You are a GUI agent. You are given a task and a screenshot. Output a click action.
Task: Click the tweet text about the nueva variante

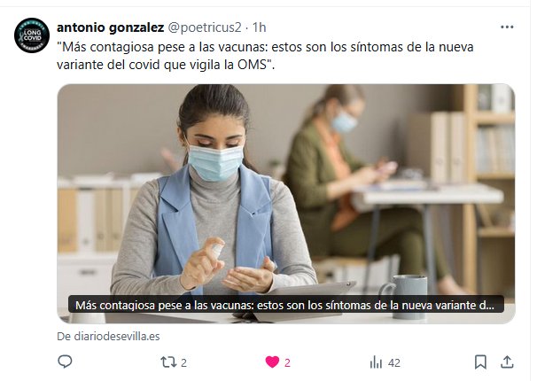[265, 56]
